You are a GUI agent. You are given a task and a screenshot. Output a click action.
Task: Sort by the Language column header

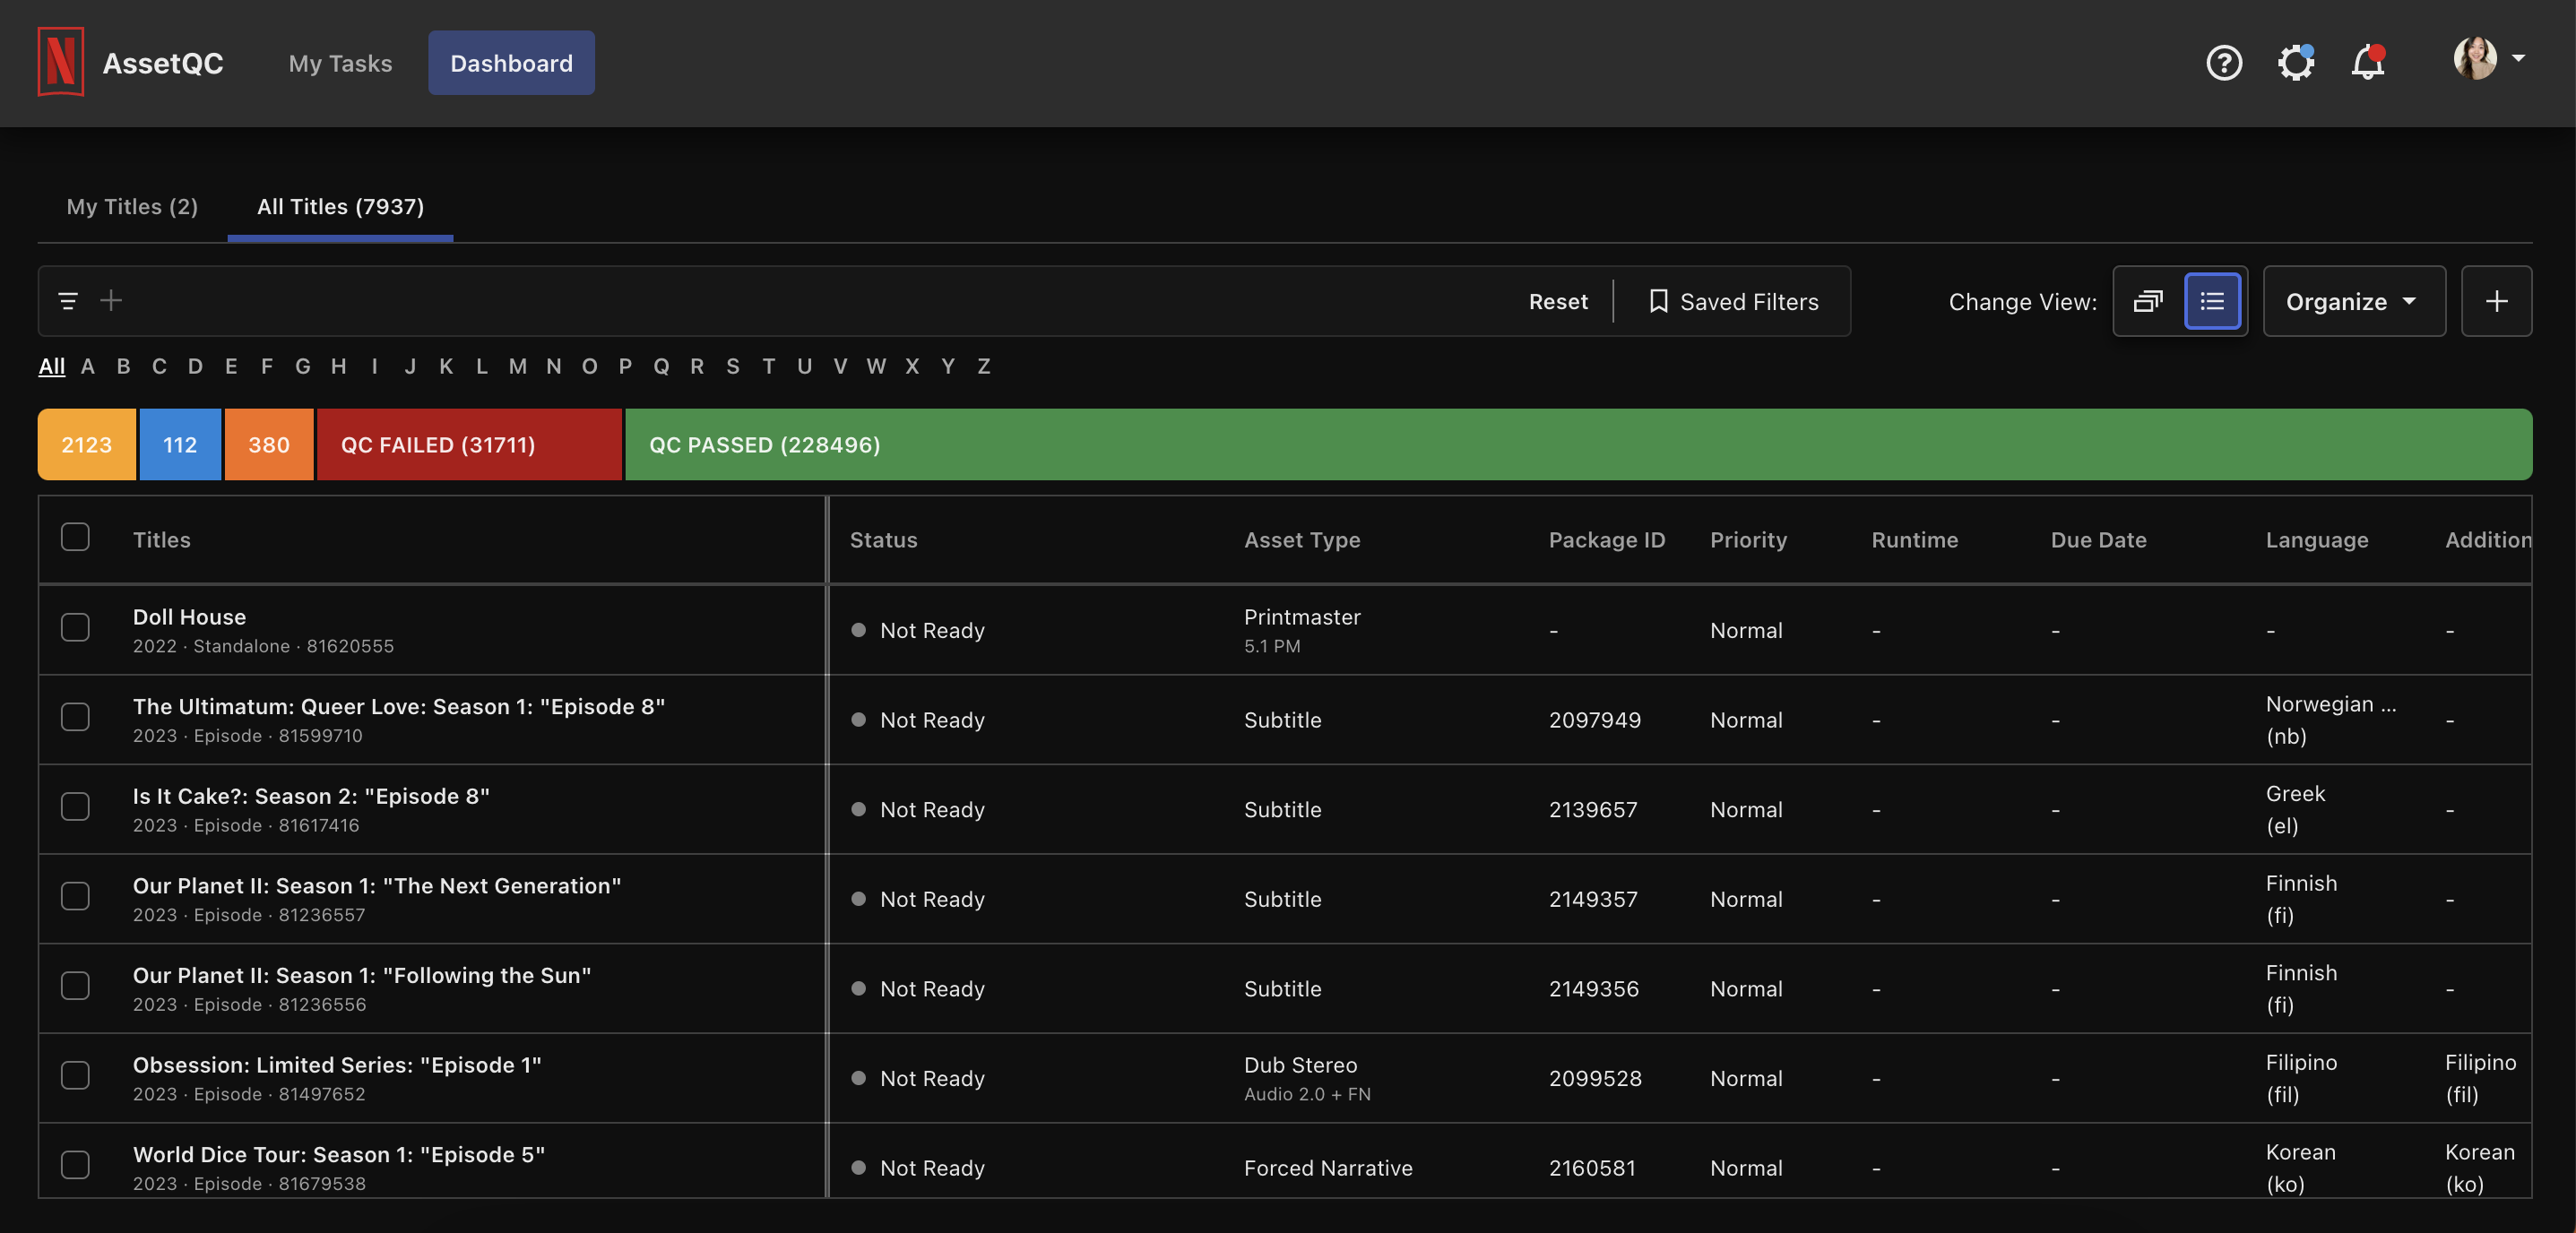(x=2316, y=540)
